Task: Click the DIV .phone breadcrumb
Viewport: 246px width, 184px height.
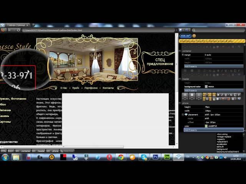Action: 53,151
